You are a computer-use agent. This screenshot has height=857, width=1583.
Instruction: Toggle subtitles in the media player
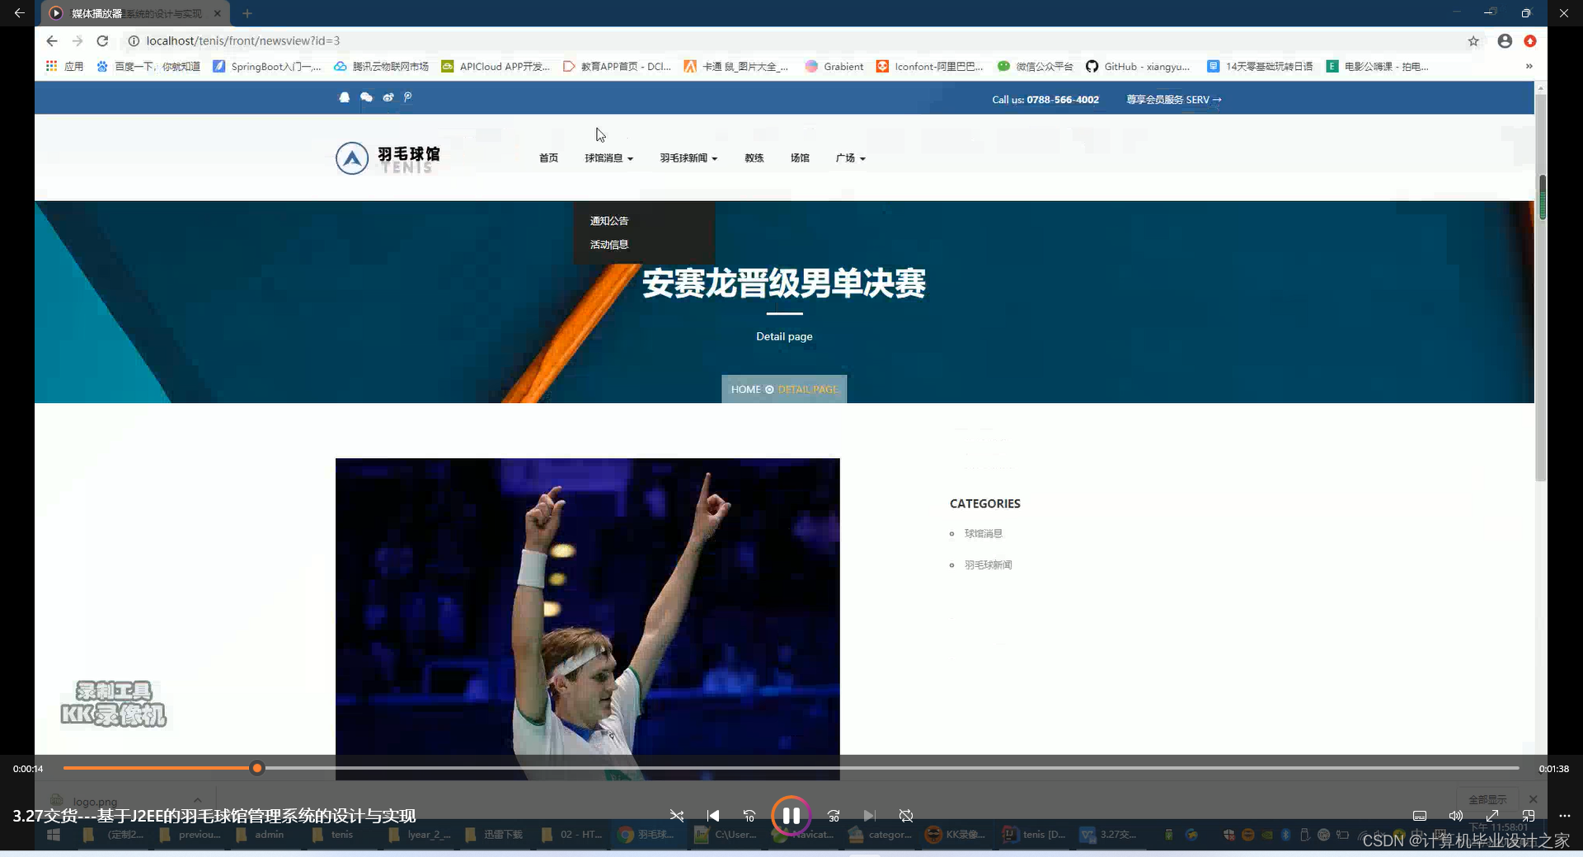click(x=1421, y=816)
